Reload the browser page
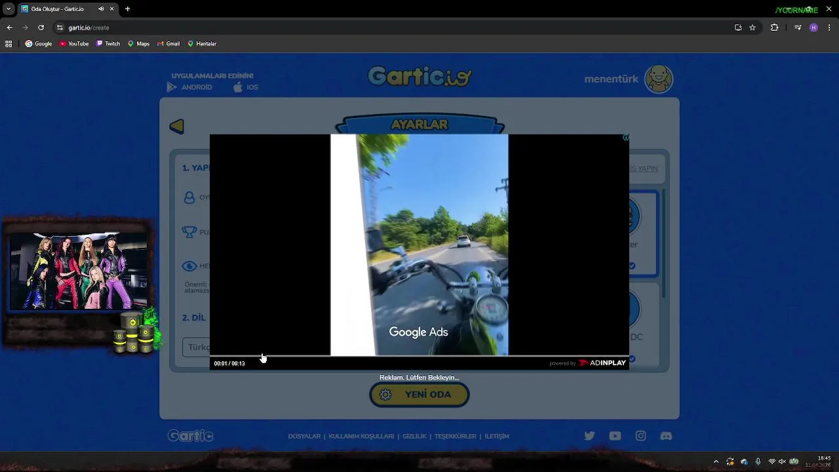839x472 pixels. coord(41,28)
